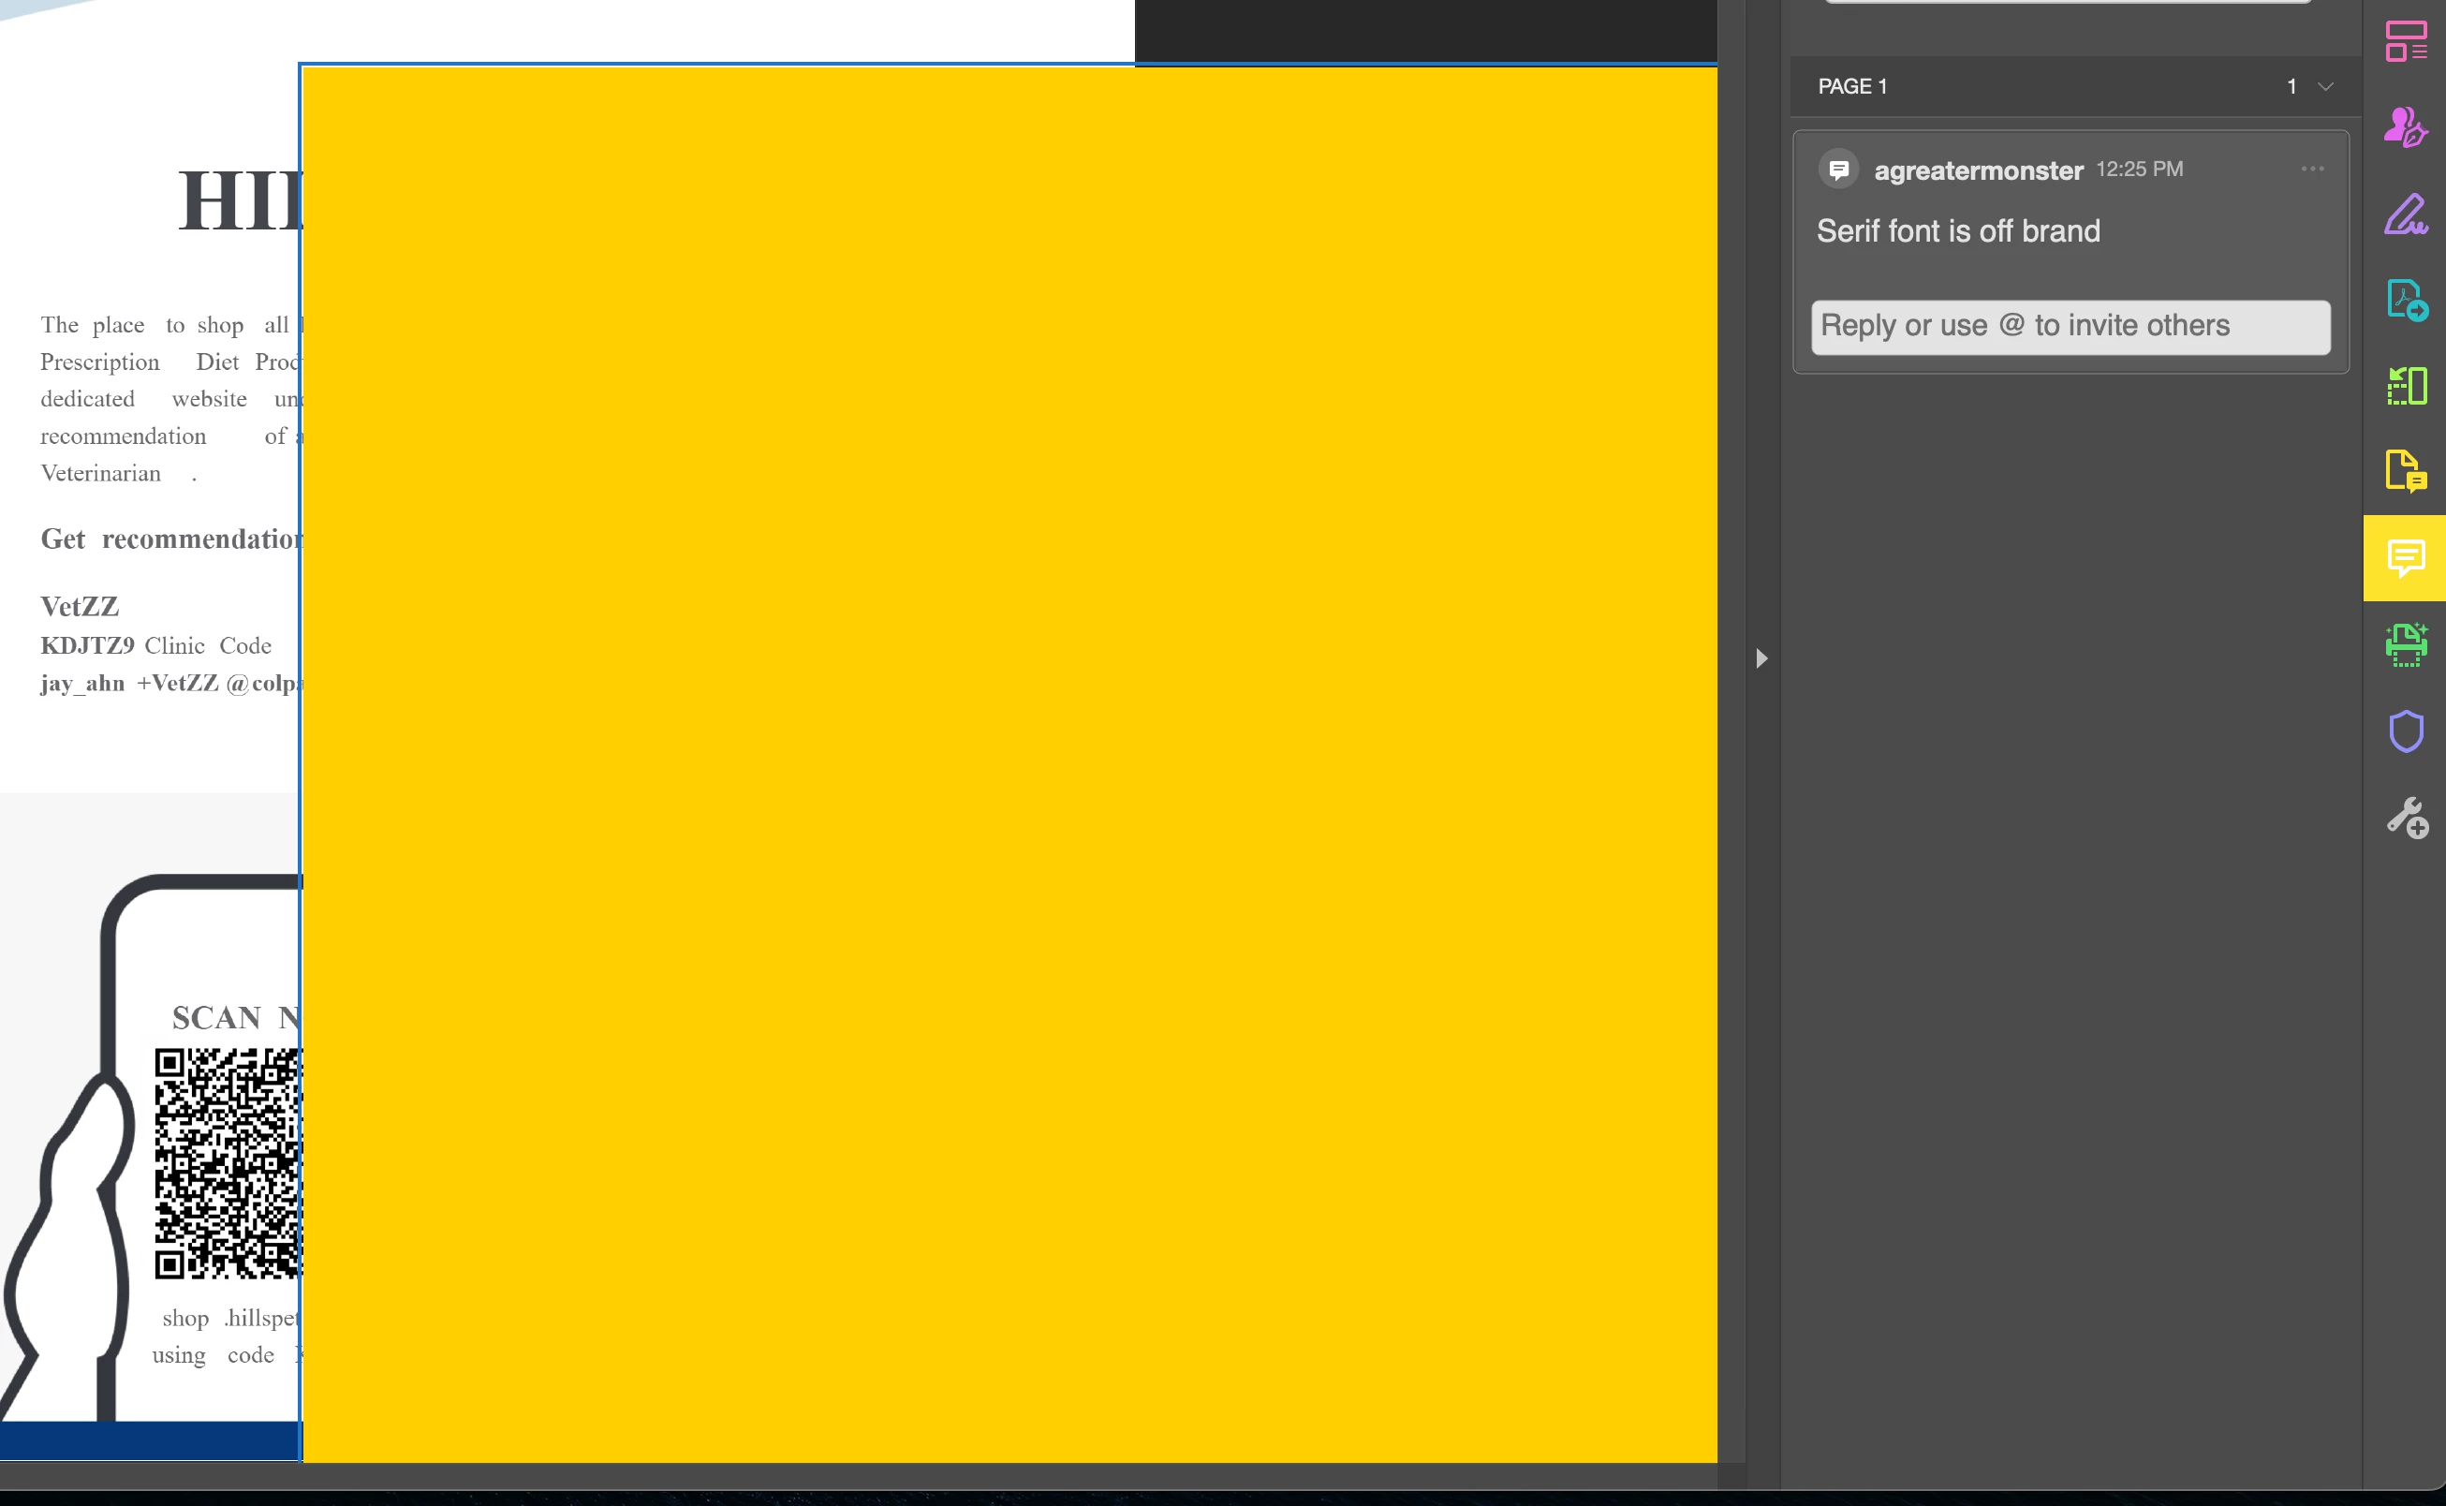Viewport: 2446px width, 1506px height.
Task: Click the PAGE 1 section header
Action: click(x=1852, y=87)
